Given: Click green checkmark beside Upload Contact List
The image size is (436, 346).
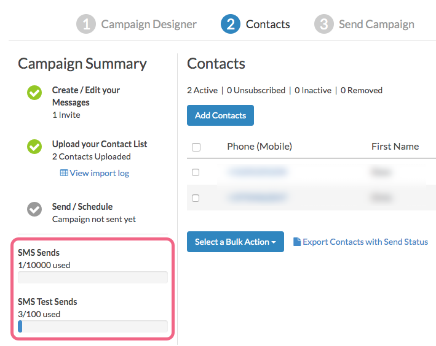Looking at the screenshot, I should click(x=34, y=147).
